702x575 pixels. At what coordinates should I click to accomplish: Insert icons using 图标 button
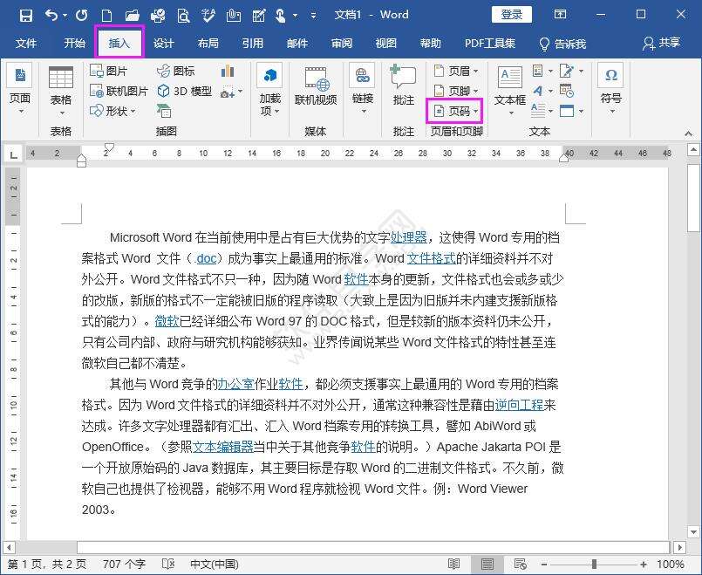(x=175, y=71)
